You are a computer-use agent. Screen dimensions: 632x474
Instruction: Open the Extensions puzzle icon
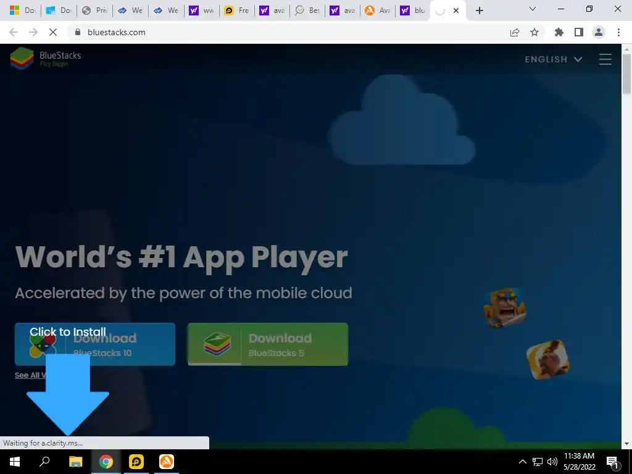click(x=559, y=32)
